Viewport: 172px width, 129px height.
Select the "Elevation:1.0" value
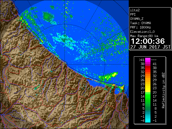[142, 32]
